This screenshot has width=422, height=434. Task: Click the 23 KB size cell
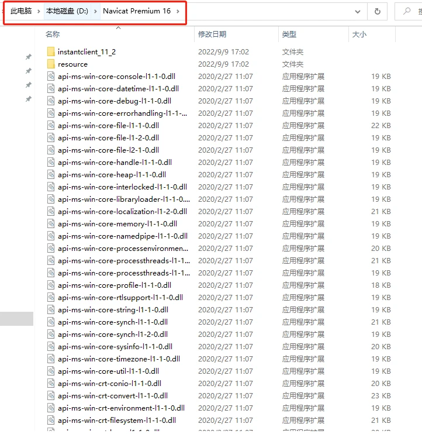[381, 395]
